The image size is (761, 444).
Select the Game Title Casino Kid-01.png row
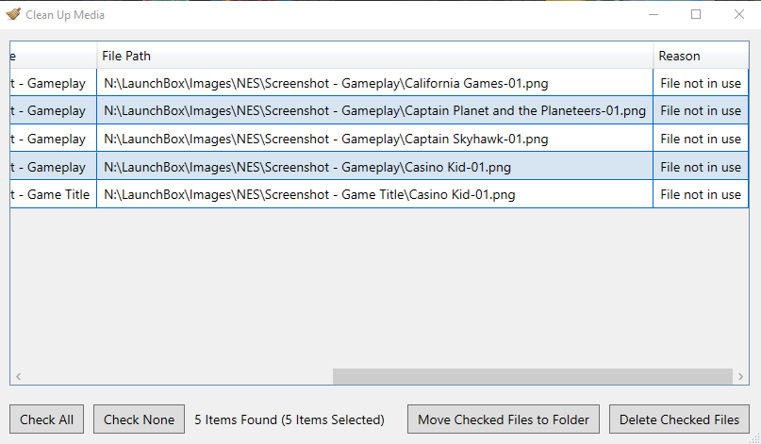(379, 194)
